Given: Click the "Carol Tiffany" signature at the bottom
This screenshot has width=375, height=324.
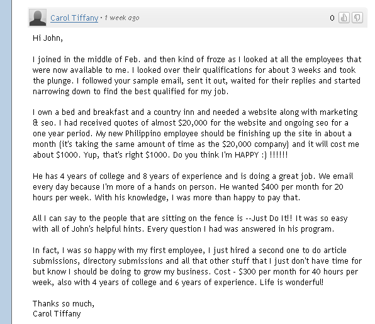Looking at the screenshot, I should pyautogui.click(x=57, y=314).
